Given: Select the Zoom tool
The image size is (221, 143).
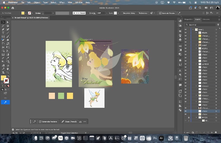Looking at the screenshot, I should click(8, 72).
